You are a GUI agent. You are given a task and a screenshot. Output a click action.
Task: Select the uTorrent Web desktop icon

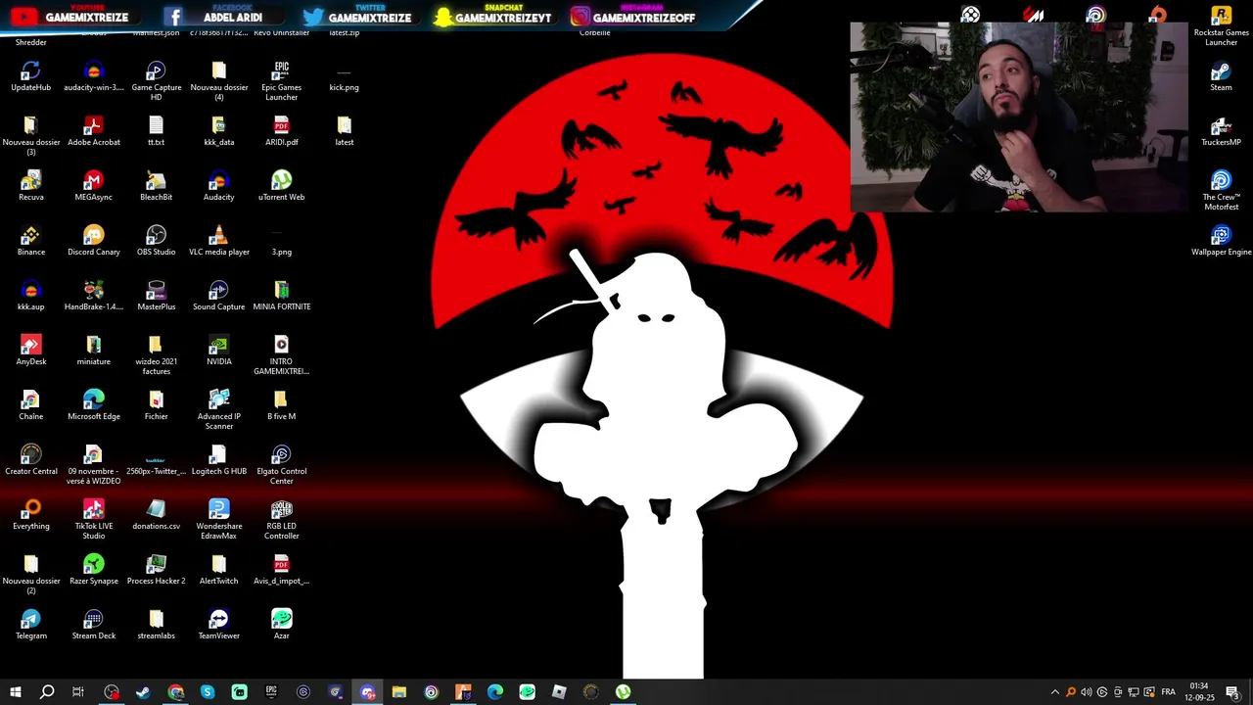[x=281, y=186]
